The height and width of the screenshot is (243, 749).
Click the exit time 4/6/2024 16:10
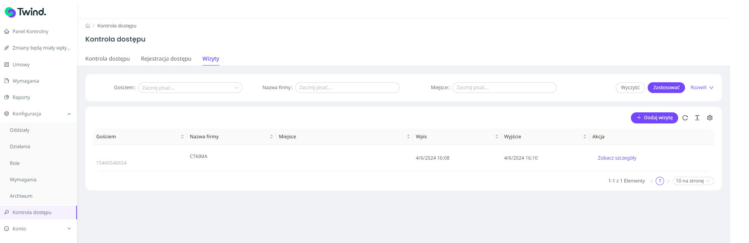521,158
